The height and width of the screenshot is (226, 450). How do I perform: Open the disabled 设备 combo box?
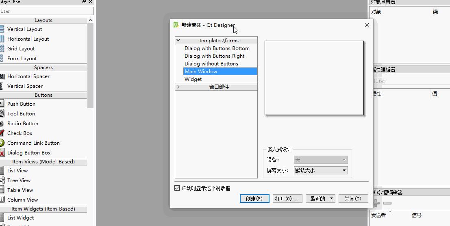click(321, 160)
